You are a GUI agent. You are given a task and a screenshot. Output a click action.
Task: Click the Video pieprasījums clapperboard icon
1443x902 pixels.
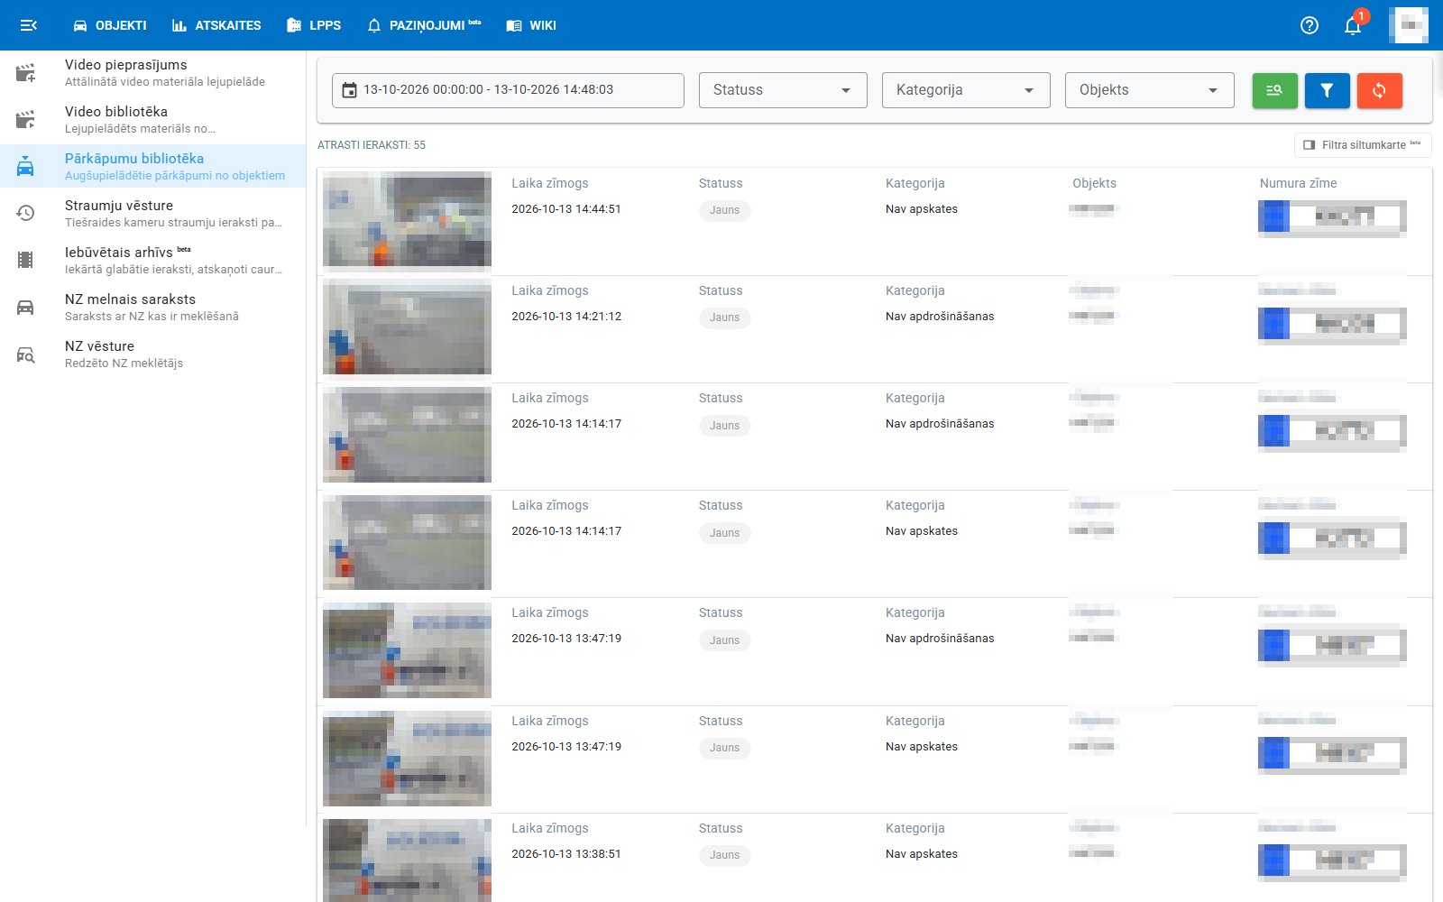[x=25, y=73]
